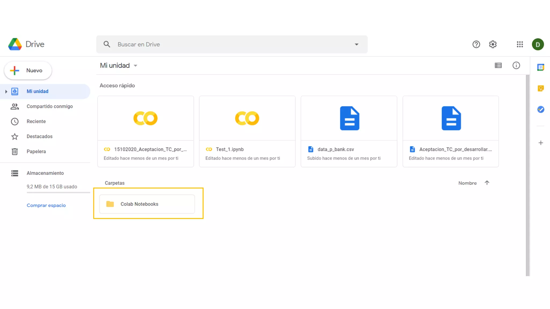Open the Settings gear icon
Screen dimensions: 550x309
tap(493, 44)
